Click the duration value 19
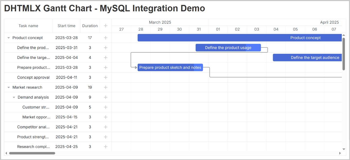350x160 pixels. (x=90, y=87)
